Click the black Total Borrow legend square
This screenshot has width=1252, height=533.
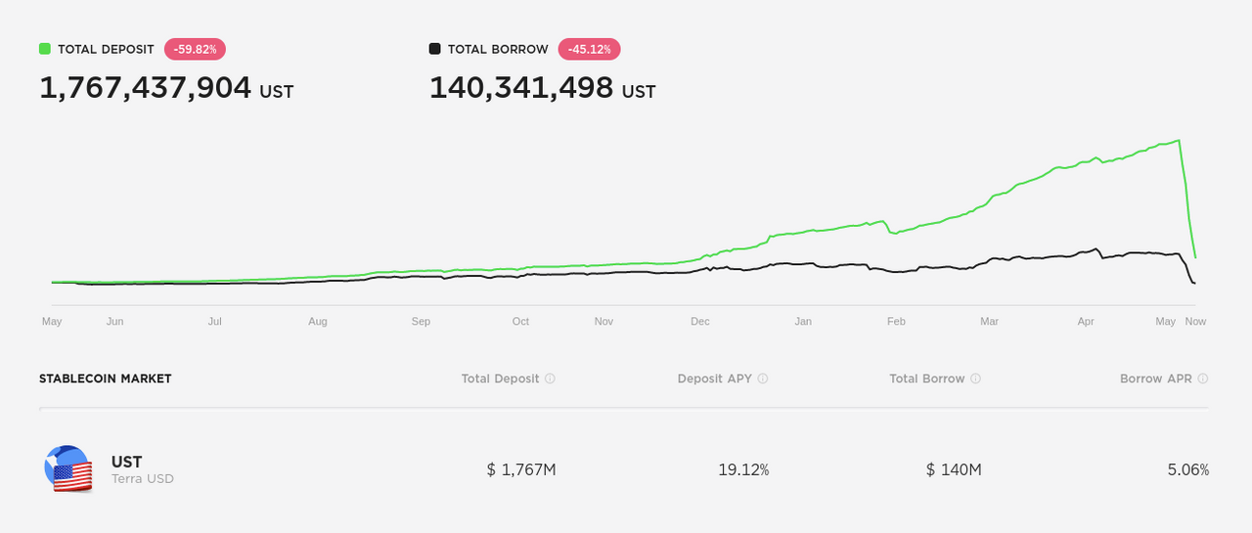[x=435, y=49]
